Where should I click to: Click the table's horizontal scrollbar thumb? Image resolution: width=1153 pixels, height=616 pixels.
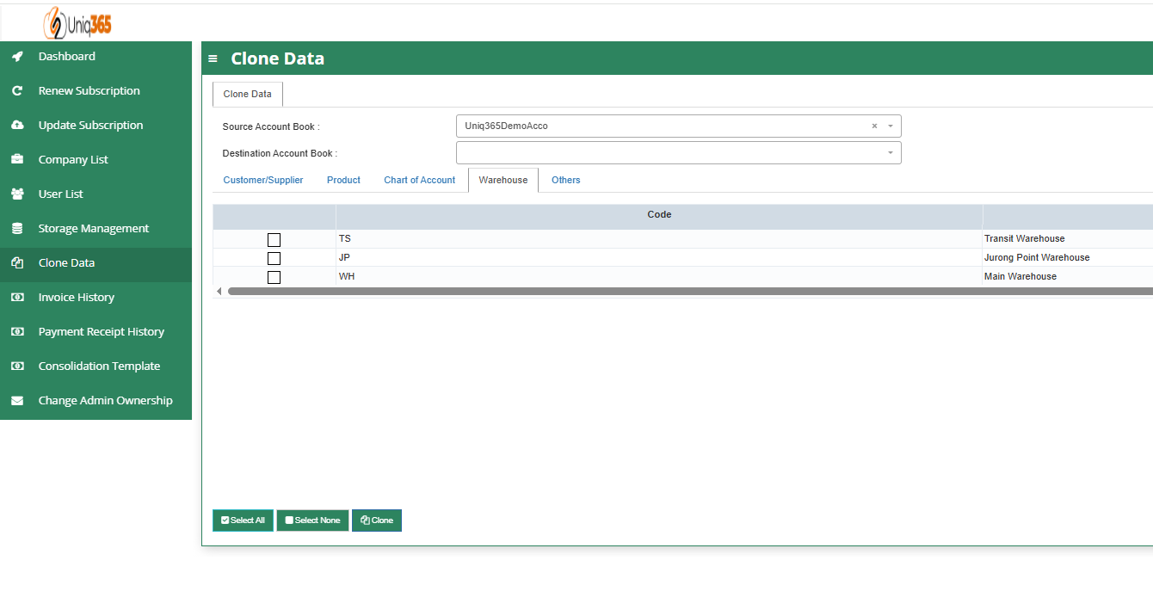click(x=690, y=292)
